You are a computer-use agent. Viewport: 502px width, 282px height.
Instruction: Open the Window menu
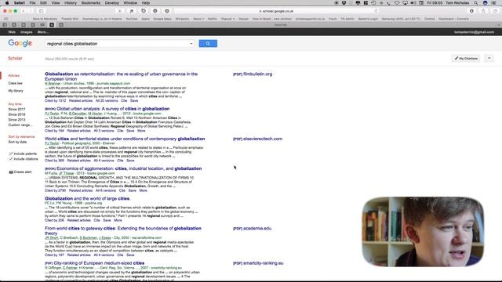click(130, 3)
